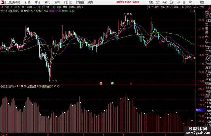Click the green 减 marker below the chart

(112, 83)
